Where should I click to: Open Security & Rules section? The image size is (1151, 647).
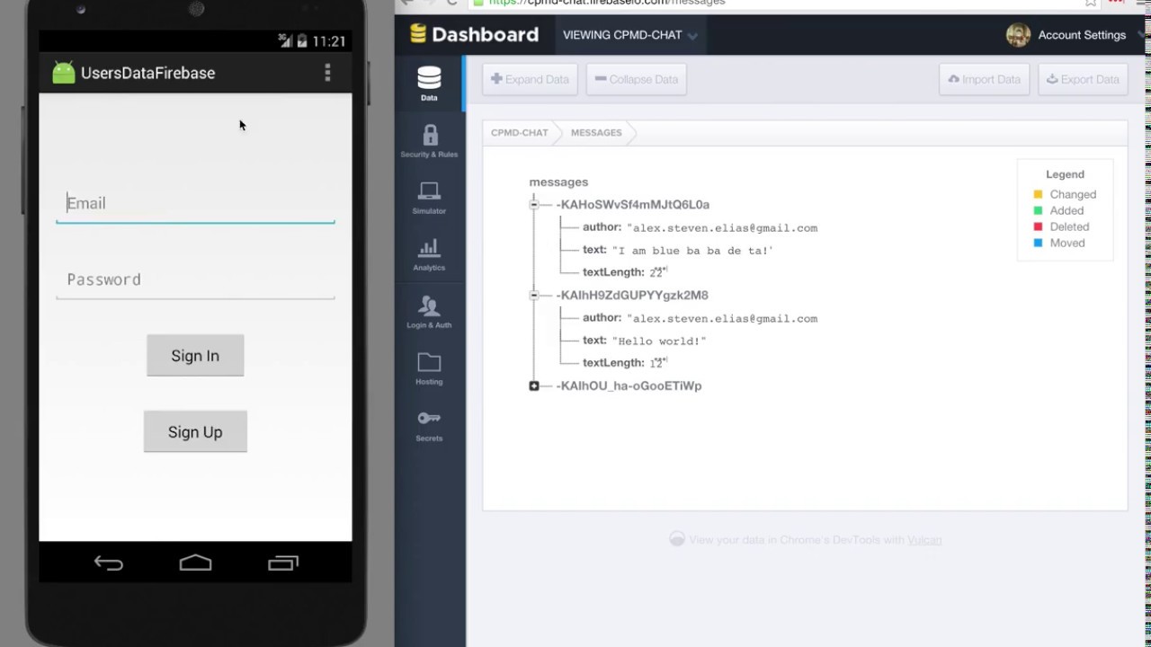(x=429, y=141)
